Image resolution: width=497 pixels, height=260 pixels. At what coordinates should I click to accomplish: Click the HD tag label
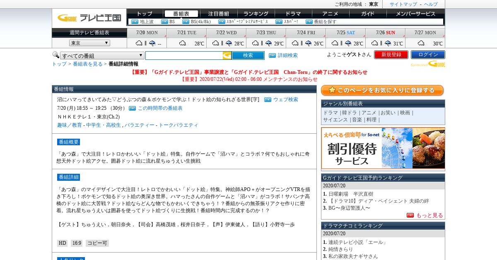pos(62,243)
